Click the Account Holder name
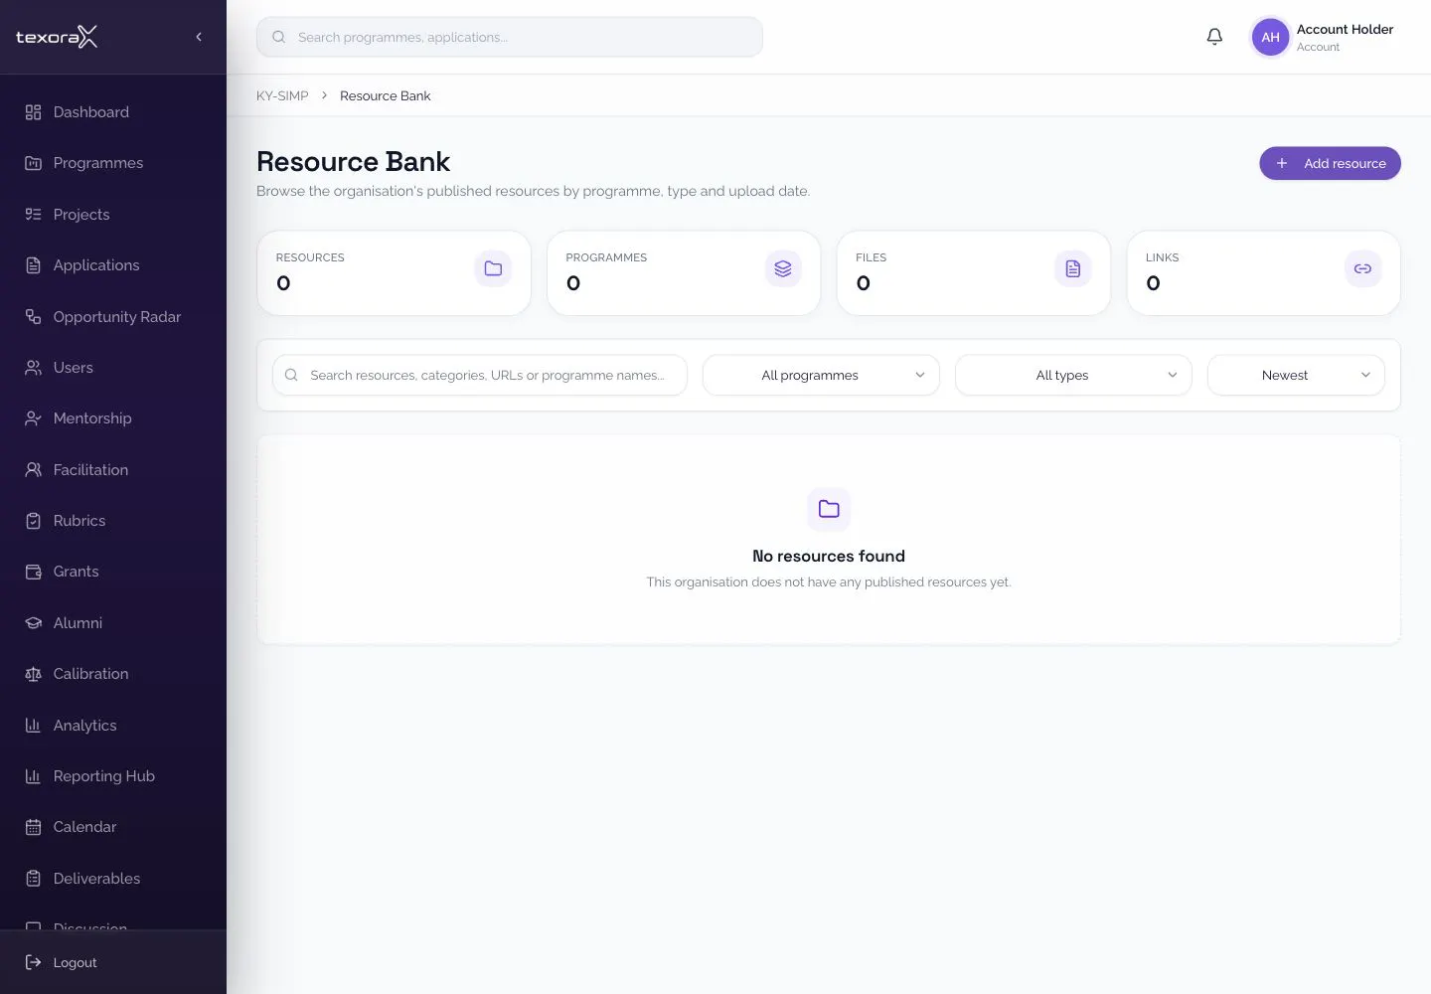Image resolution: width=1431 pixels, height=994 pixels. coord(1345,30)
